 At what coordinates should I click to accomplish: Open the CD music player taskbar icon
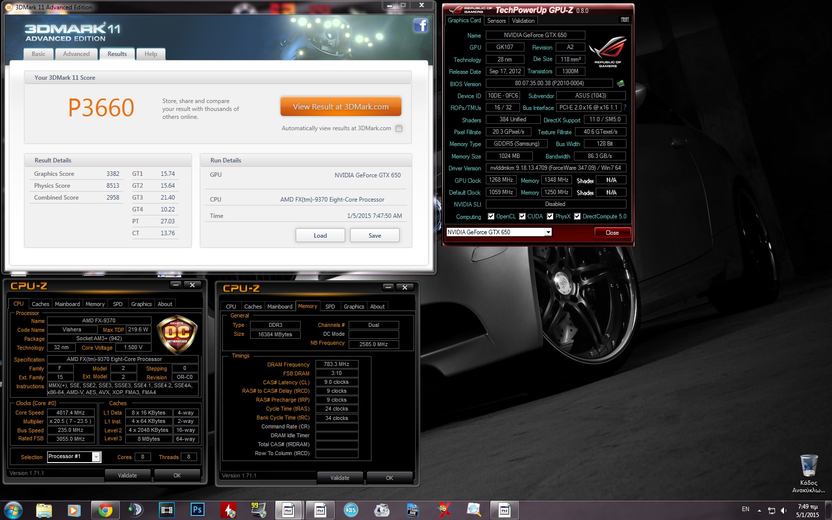tap(382, 510)
